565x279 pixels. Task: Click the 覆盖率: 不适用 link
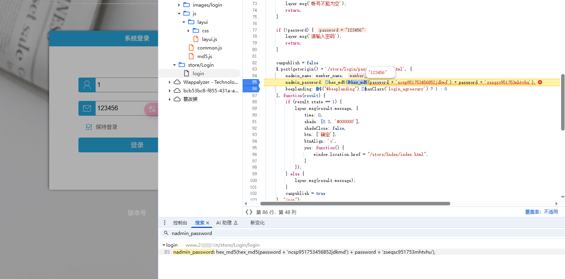(541, 212)
